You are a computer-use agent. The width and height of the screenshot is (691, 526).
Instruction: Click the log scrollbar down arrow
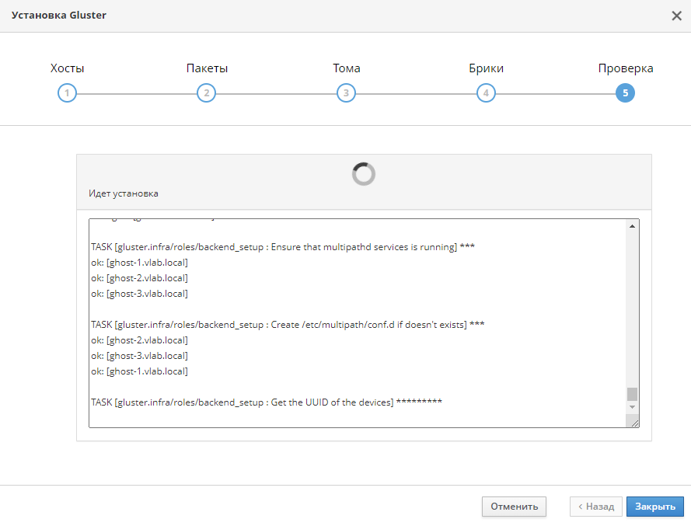point(632,407)
